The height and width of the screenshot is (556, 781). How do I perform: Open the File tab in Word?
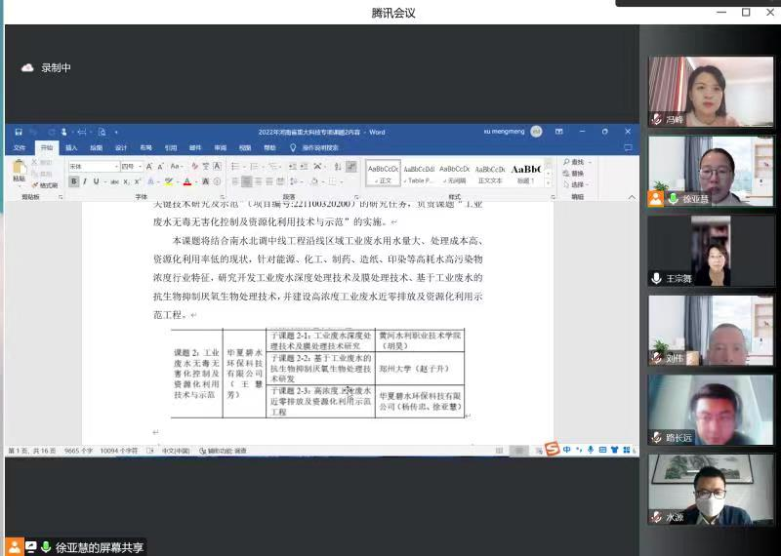(19, 147)
